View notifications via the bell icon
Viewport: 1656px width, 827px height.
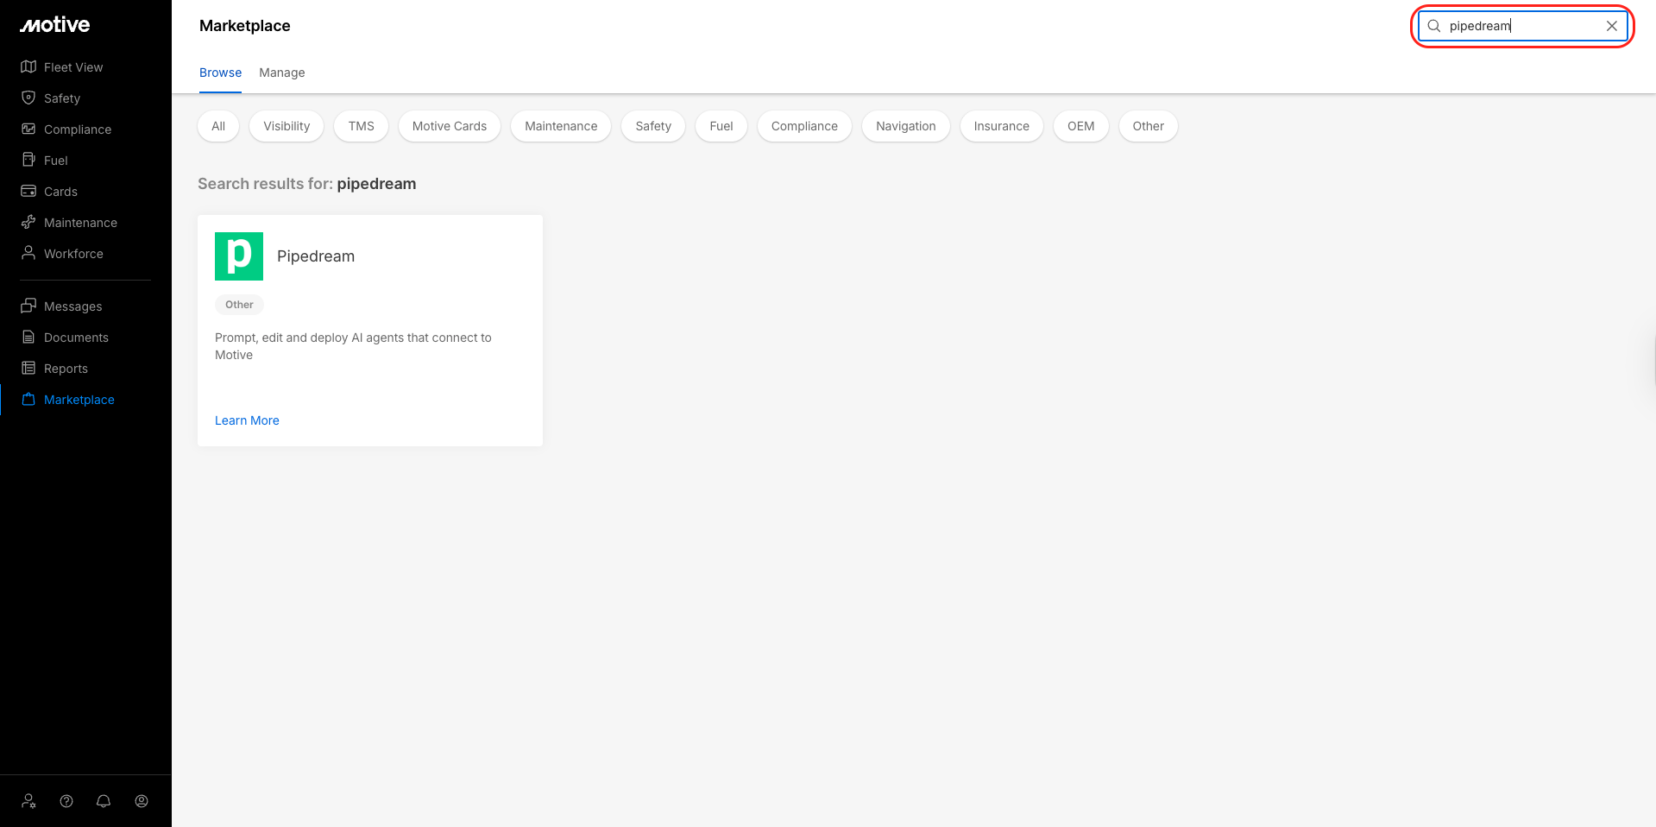104,800
